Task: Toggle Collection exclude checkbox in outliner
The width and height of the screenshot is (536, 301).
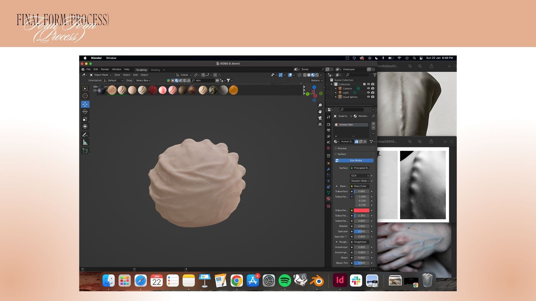Action: (364, 84)
